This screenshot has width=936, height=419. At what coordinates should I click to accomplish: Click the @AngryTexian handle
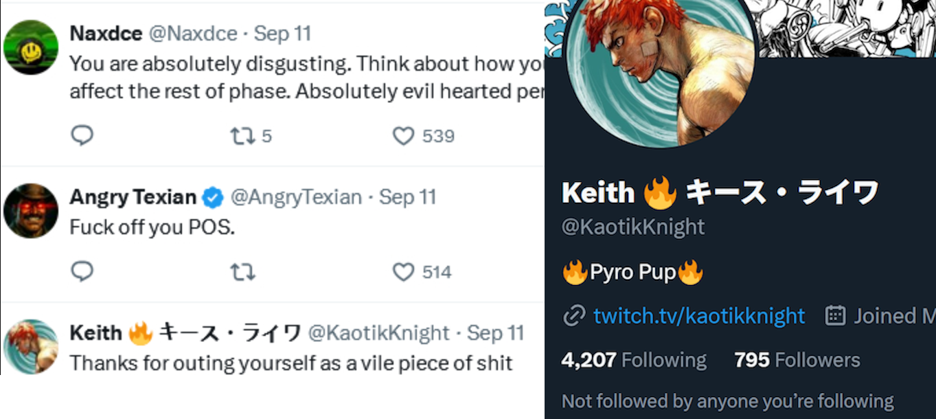click(296, 197)
